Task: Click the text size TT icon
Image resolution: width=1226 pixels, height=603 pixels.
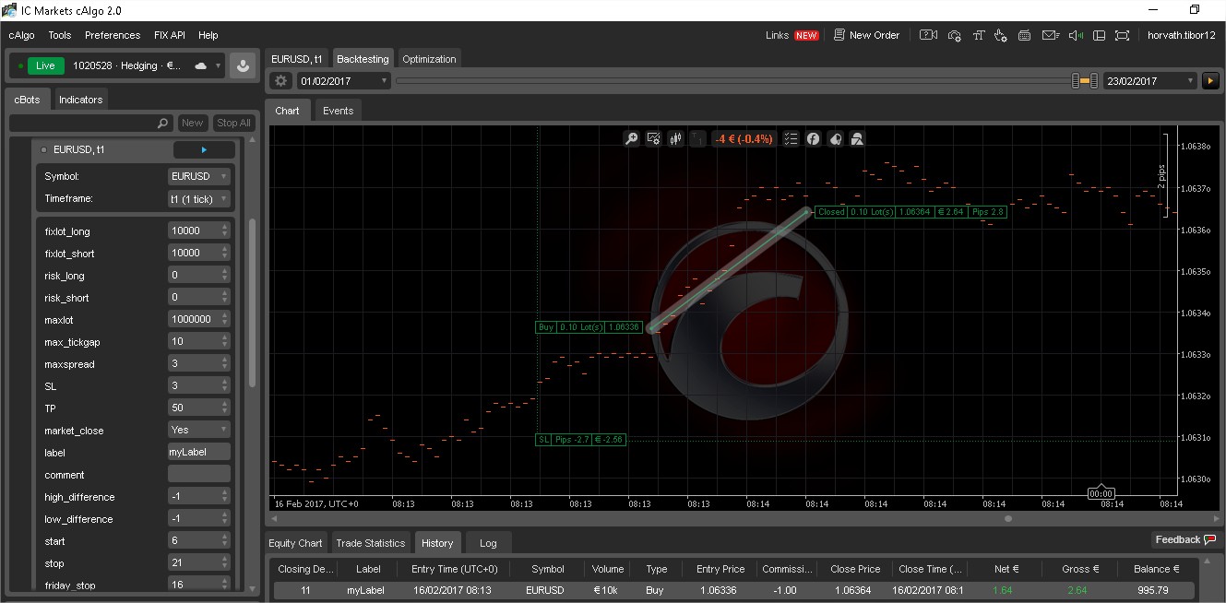Action: [x=978, y=35]
